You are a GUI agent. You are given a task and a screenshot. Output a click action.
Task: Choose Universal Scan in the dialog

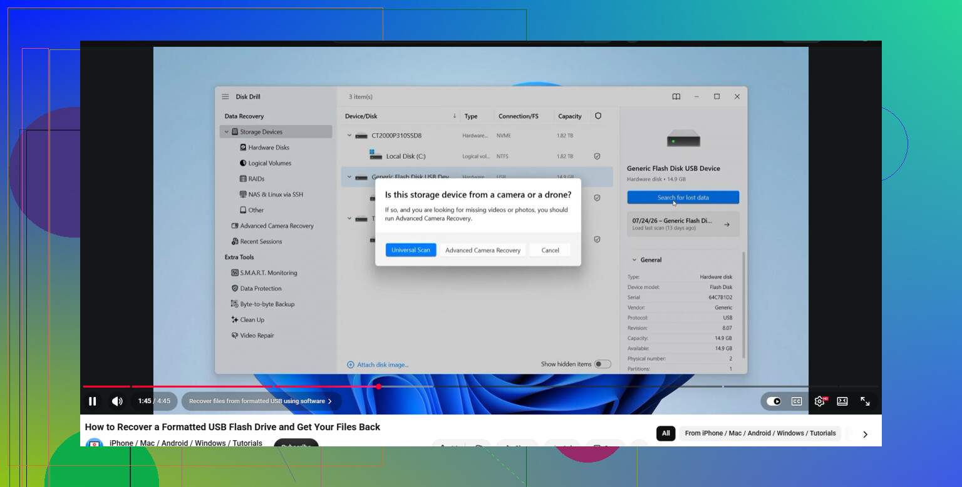411,250
